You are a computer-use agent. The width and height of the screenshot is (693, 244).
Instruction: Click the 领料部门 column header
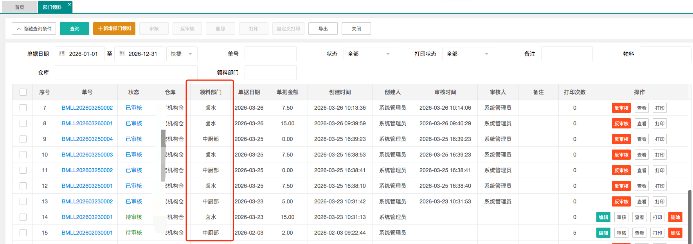click(211, 92)
